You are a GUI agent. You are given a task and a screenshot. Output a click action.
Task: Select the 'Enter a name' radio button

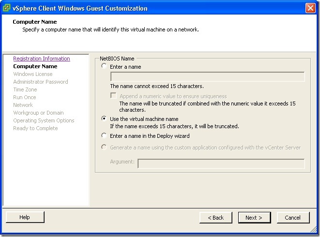[104, 66]
